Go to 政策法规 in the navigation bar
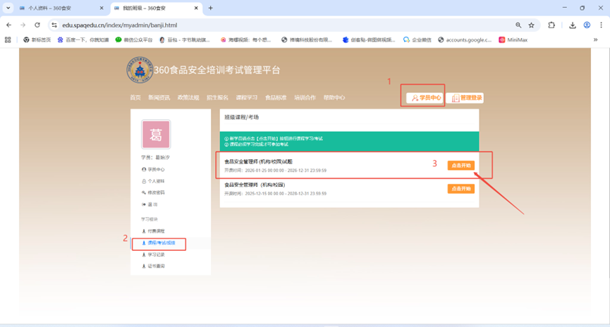610x327 pixels. pyautogui.click(x=188, y=97)
